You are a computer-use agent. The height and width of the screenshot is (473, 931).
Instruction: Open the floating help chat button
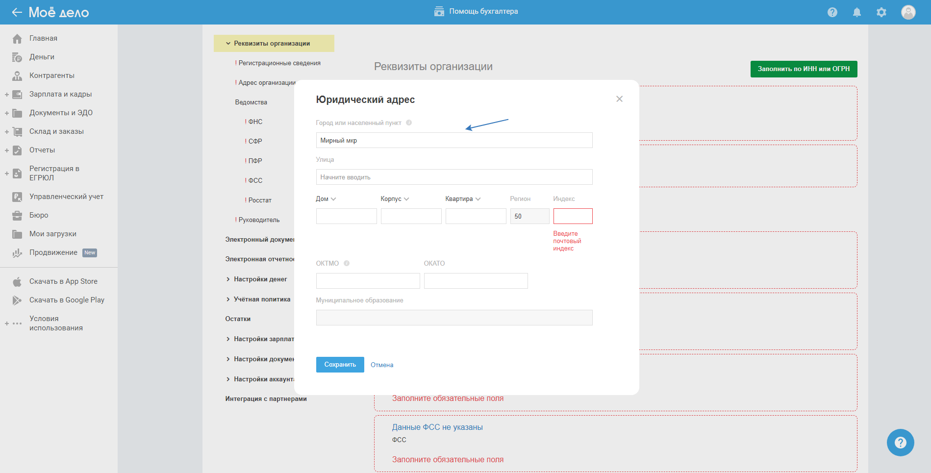(900, 443)
